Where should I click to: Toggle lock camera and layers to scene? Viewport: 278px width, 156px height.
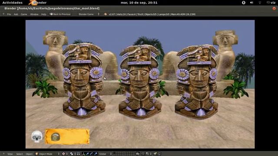click(138, 154)
